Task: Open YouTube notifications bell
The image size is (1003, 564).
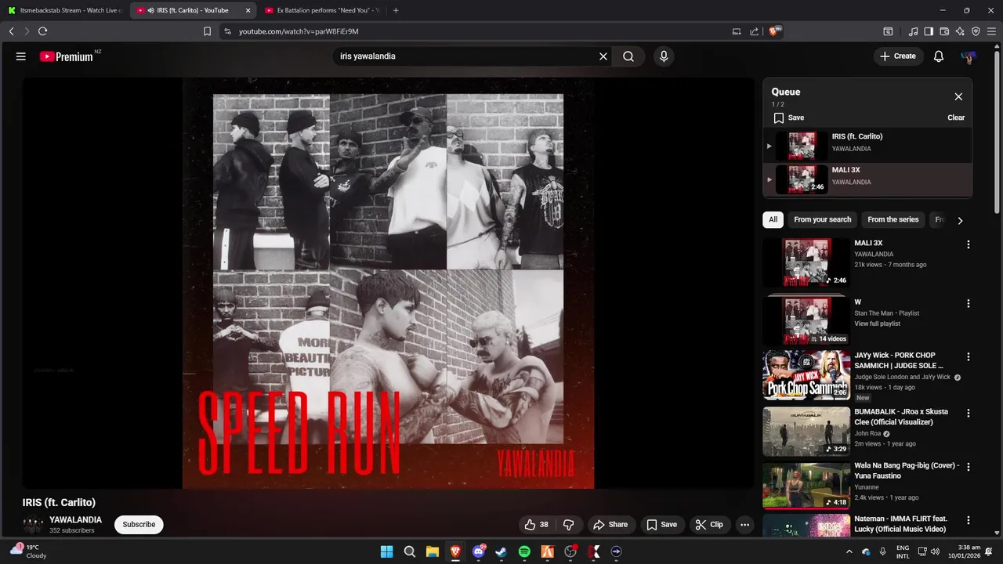Action: (939, 56)
